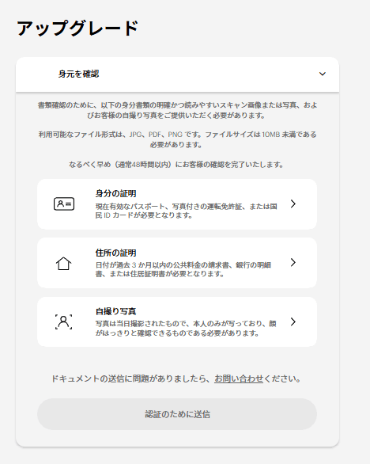Screen dimensions: 370x464
Task: Open 住所の証明 via its right arrow
Action: click(x=293, y=262)
